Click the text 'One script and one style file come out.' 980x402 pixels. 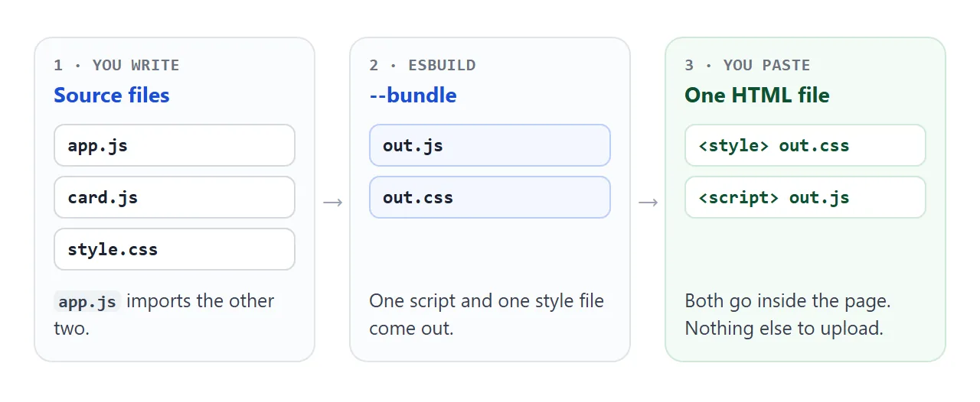[486, 315]
